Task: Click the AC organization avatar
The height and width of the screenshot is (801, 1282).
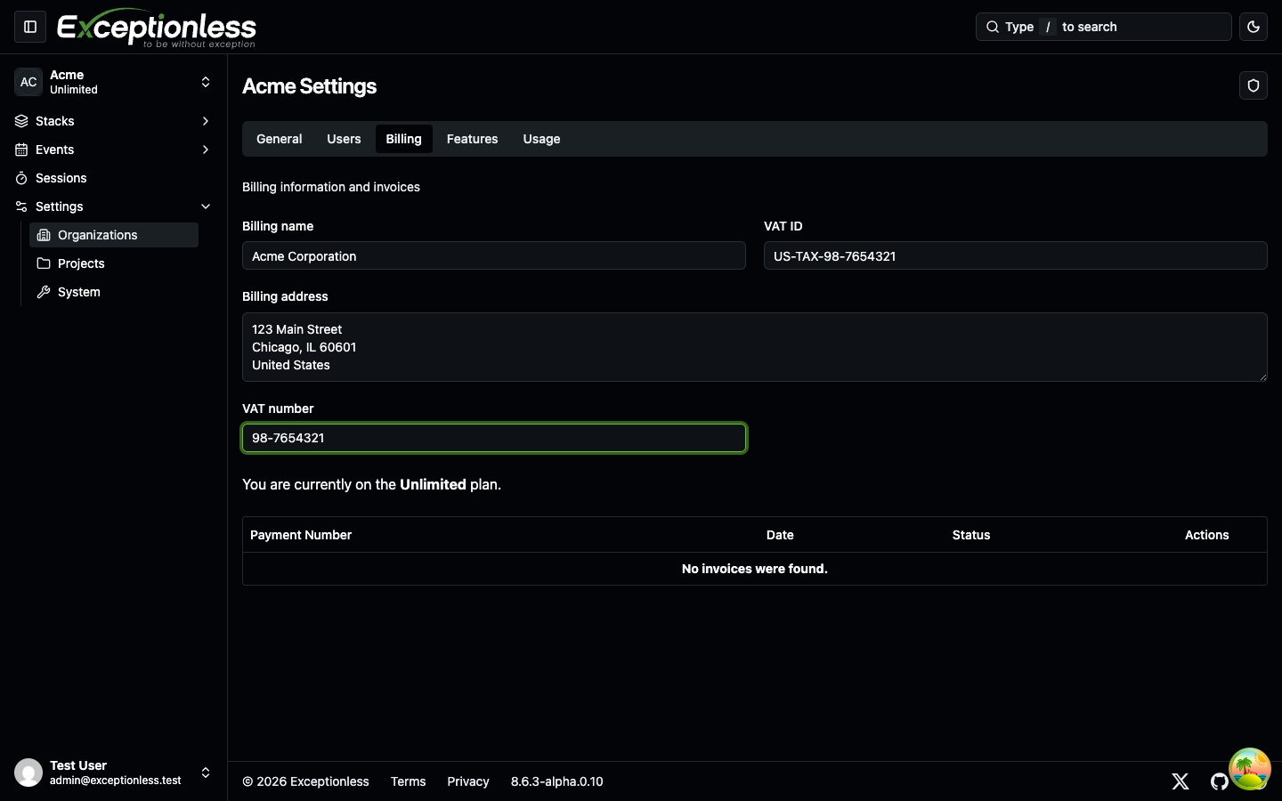Action: click(28, 82)
